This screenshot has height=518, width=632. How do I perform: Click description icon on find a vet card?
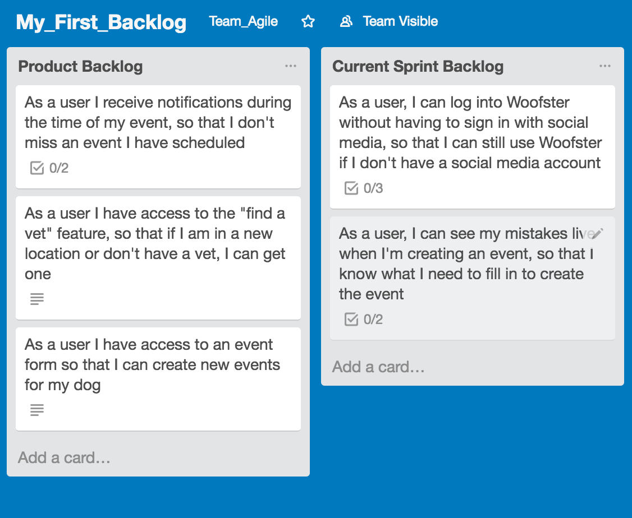37,299
